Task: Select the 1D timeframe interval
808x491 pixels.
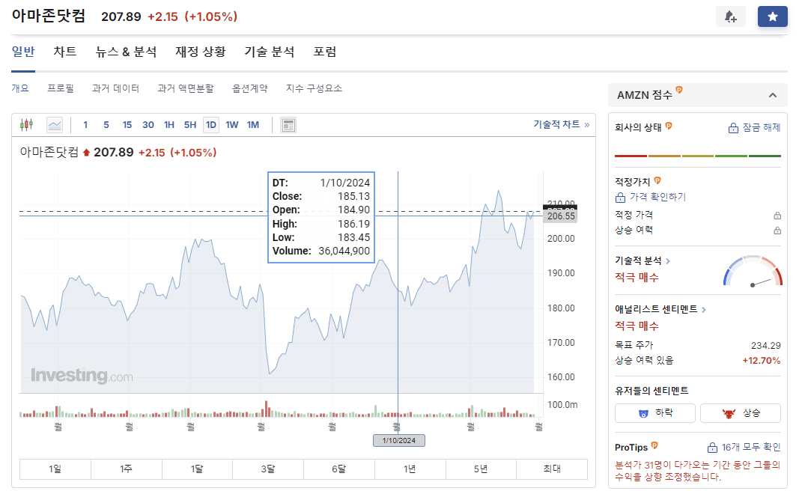Action: pos(210,124)
